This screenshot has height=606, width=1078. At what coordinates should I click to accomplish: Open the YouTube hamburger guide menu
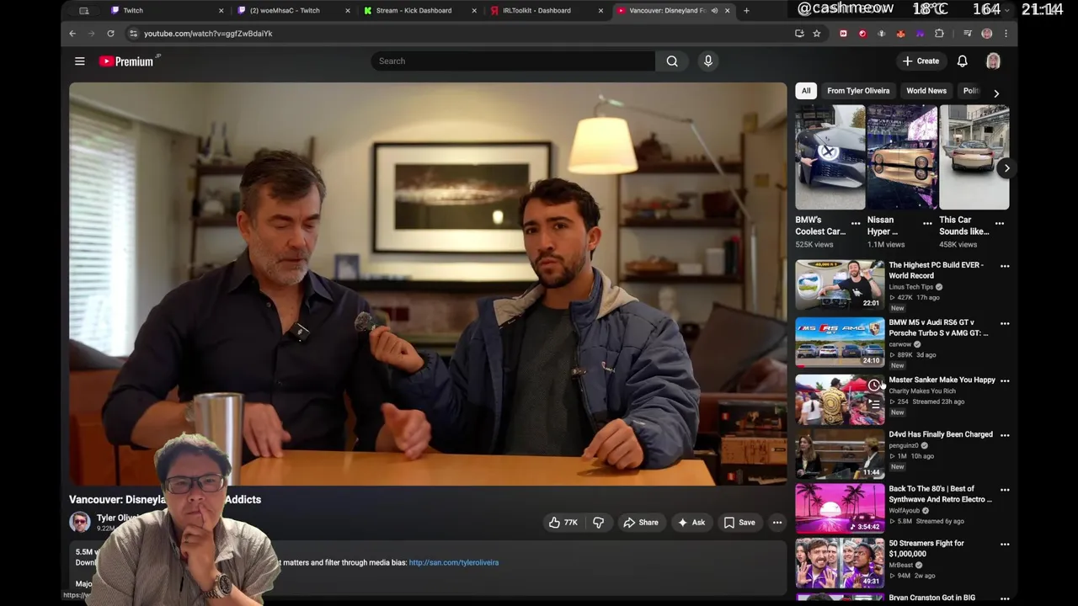79,61
